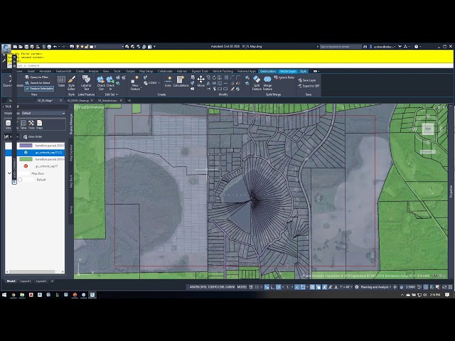
Task: Toggle the Default map base checkbox
Action: [x=20, y=180]
